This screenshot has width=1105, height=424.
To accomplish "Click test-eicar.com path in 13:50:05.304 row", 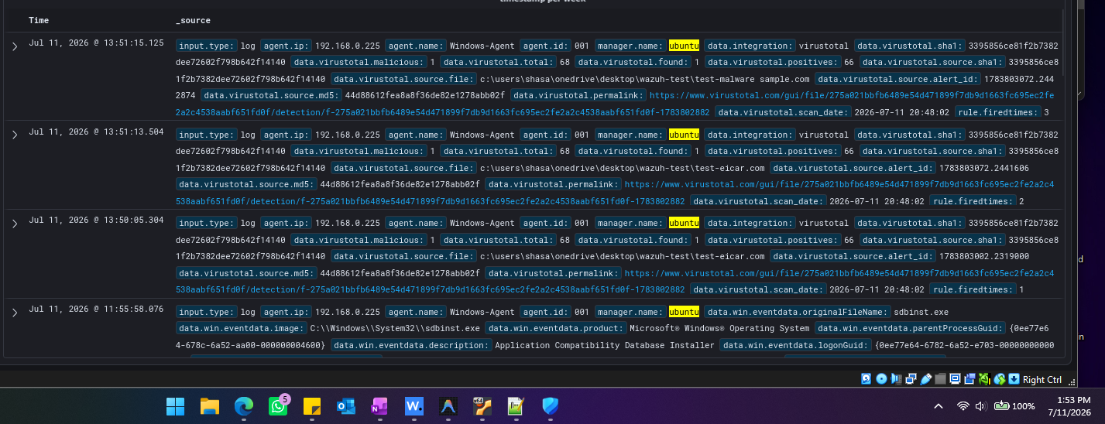I will coord(623,257).
